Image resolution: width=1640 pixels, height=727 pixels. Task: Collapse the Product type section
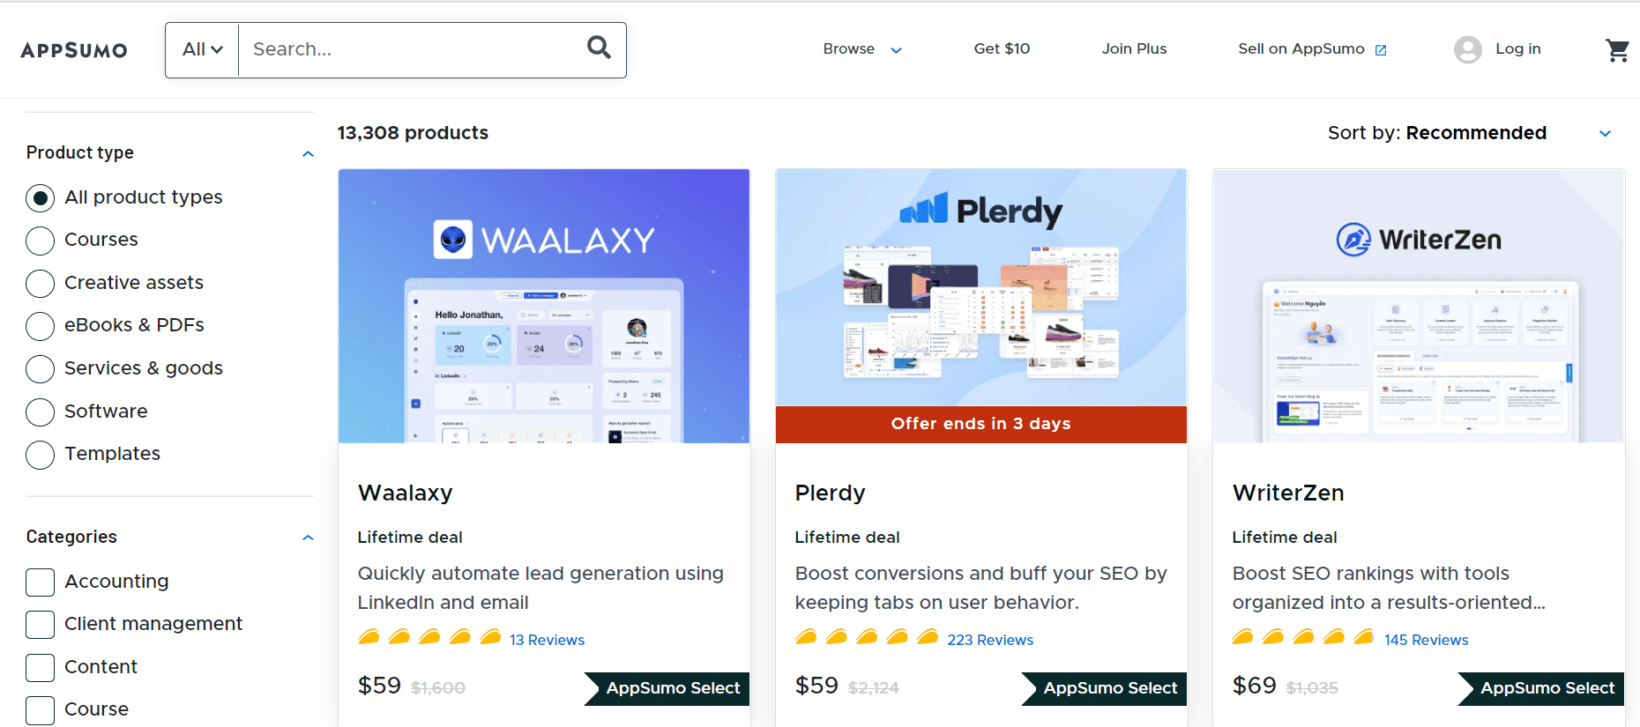pyautogui.click(x=308, y=153)
